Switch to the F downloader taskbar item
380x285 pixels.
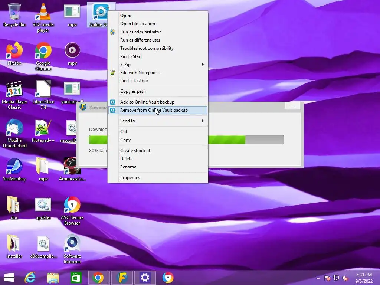[x=122, y=278]
